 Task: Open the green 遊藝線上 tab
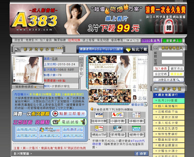(172, 41)
